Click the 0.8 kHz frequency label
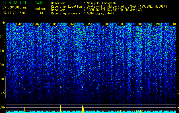 tap(2, 79)
